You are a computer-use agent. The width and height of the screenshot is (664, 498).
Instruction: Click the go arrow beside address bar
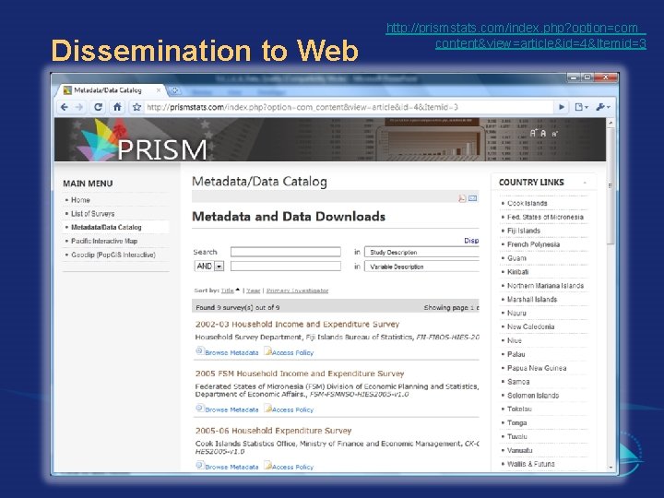pos(562,107)
